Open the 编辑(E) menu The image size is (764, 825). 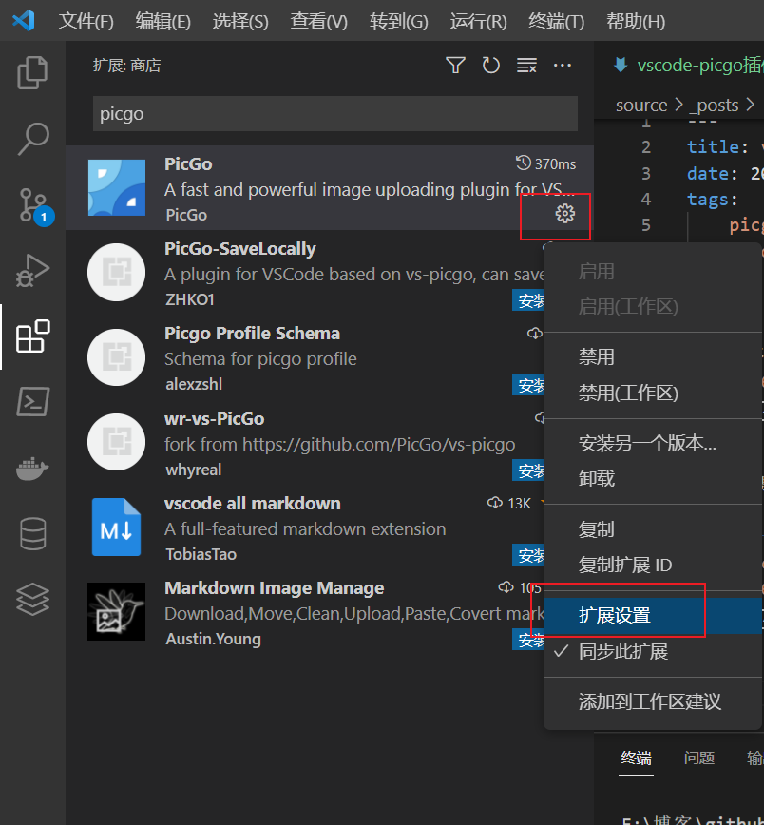pyautogui.click(x=163, y=22)
